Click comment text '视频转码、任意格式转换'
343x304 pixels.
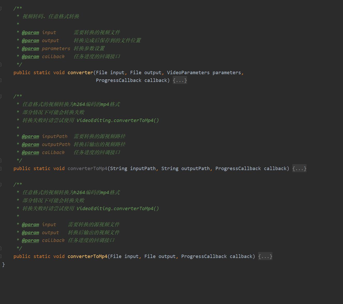pyautogui.click(x=51, y=16)
